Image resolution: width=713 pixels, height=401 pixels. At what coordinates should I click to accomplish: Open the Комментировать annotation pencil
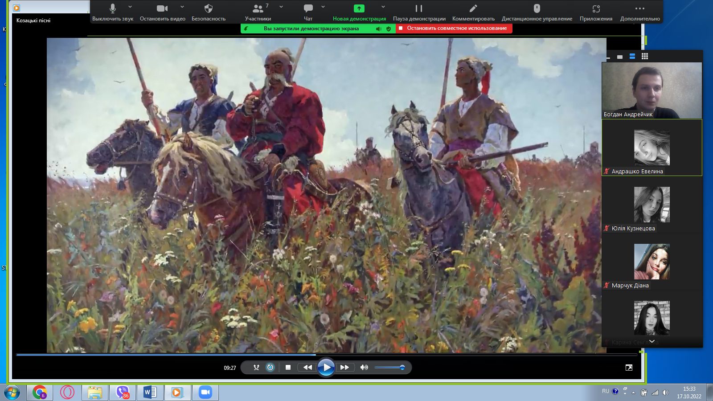(x=473, y=12)
